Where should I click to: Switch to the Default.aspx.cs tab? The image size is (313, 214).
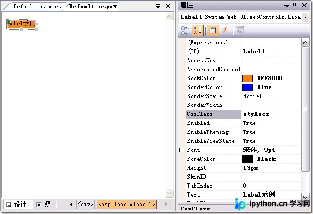37,6
